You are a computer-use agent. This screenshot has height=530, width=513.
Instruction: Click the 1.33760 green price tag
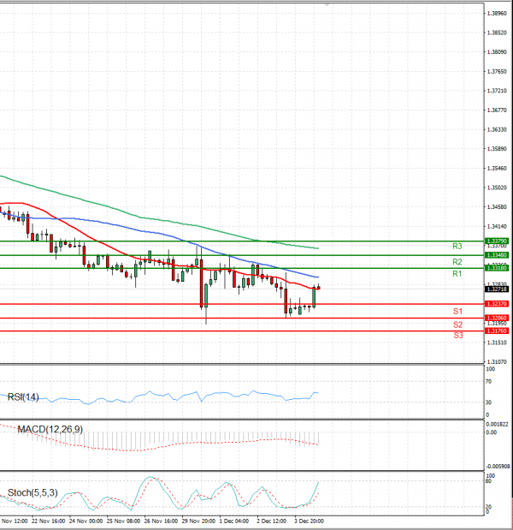pos(497,241)
